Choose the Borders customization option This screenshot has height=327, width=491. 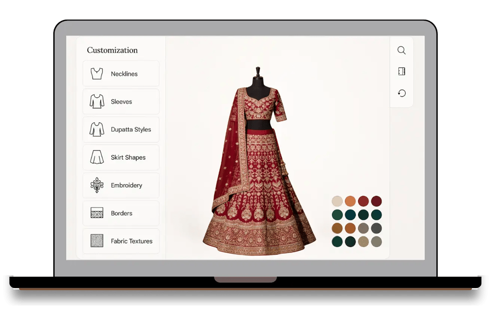pyautogui.click(x=120, y=213)
